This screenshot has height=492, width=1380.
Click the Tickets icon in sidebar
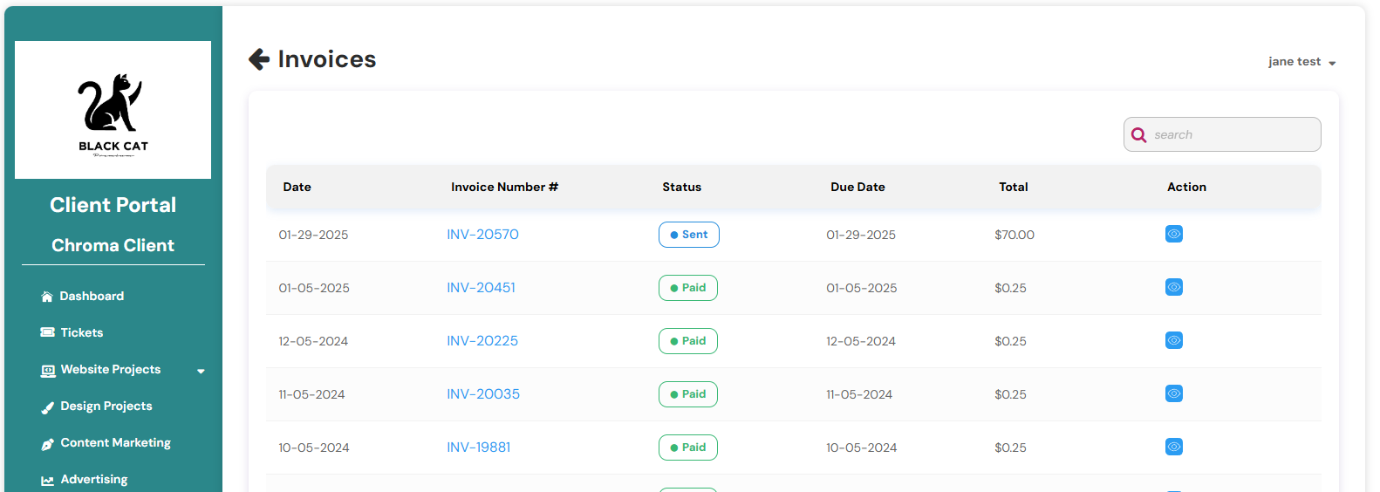(x=47, y=332)
